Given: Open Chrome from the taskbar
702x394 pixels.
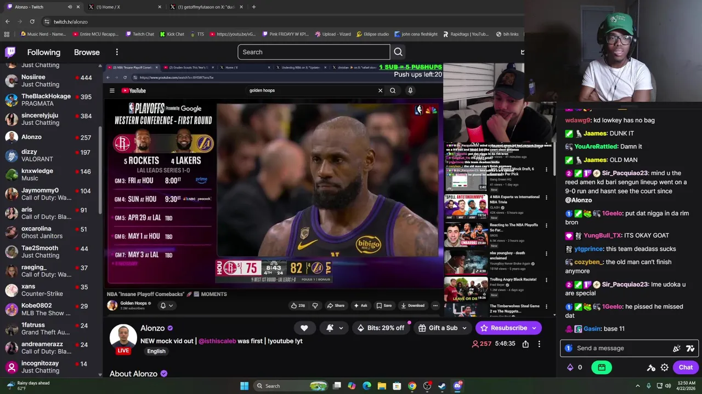Looking at the screenshot, I should pos(412,386).
